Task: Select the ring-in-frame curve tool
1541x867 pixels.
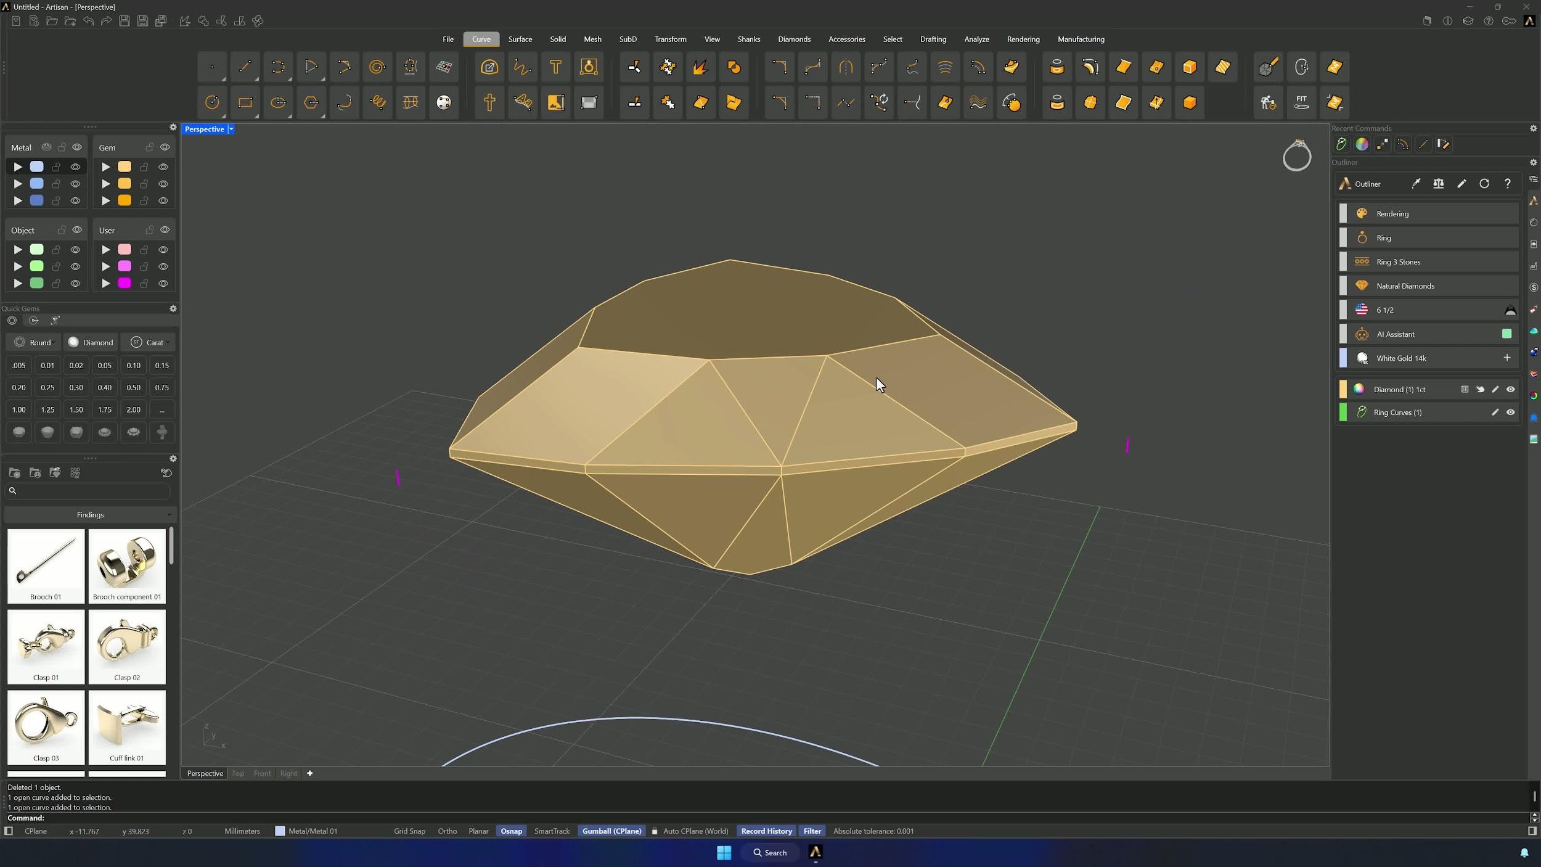Action: pos(589,67)
